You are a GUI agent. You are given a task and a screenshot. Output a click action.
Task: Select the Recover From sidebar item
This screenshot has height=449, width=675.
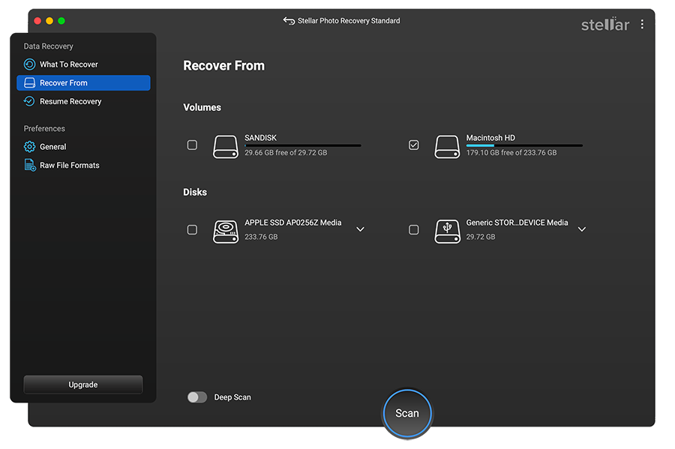coord(83,83)
